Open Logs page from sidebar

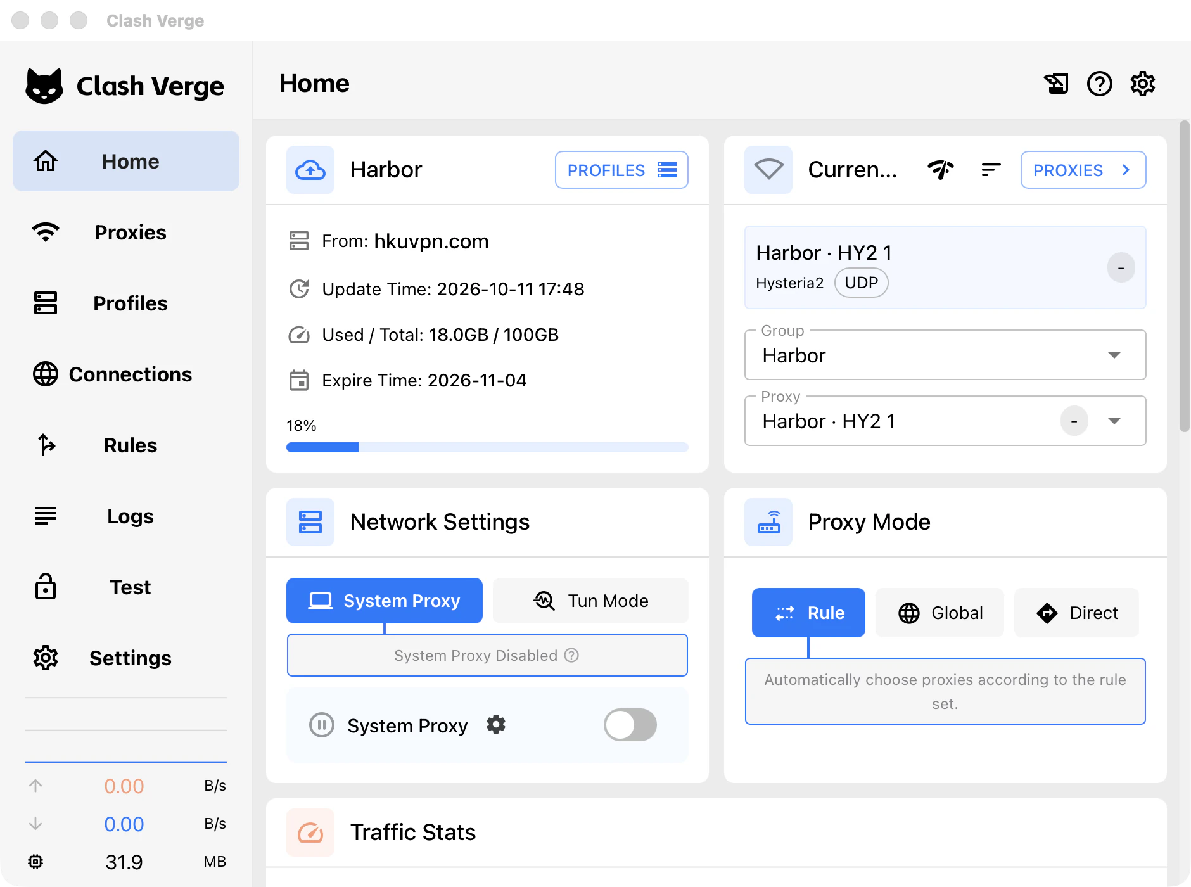126,516
